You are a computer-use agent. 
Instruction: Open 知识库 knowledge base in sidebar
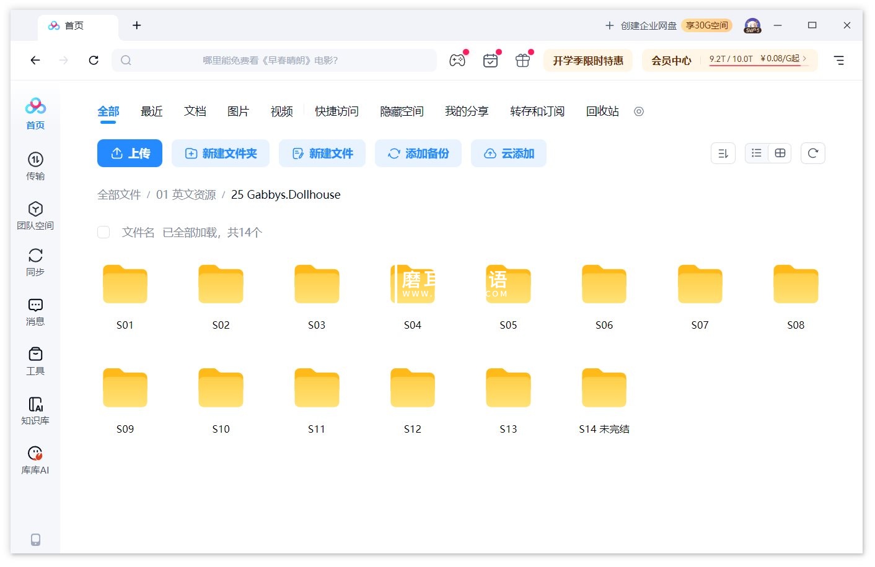coord(35,410)
